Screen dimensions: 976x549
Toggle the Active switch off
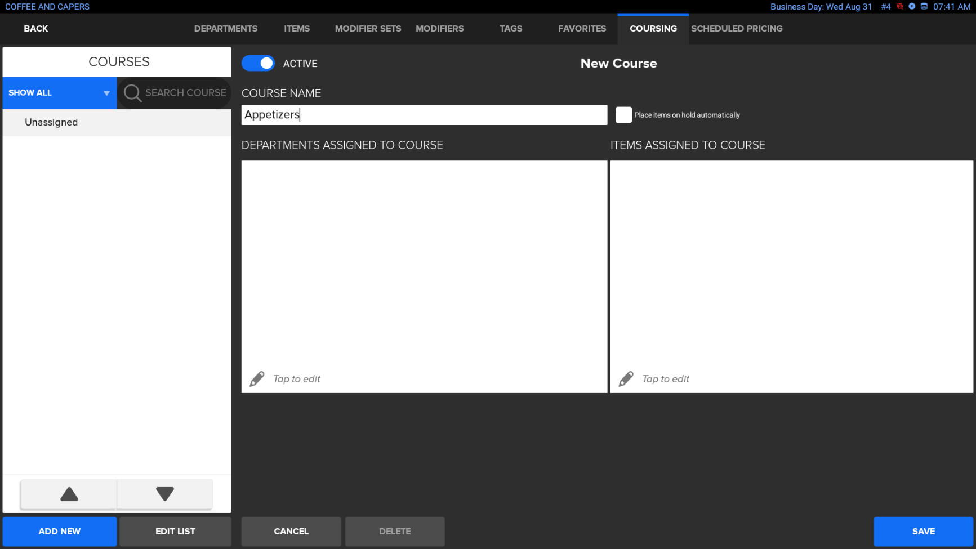click(x=258, y=64)
